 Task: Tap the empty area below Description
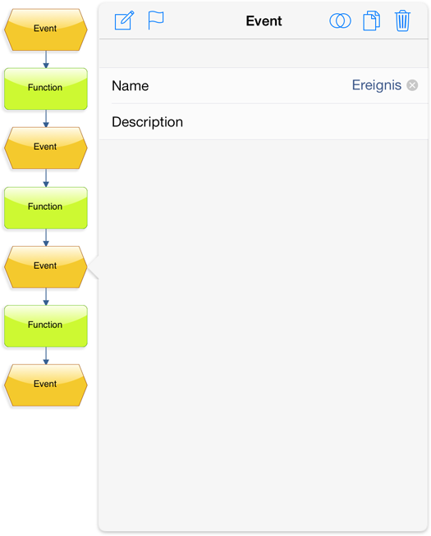click(264, 335)
